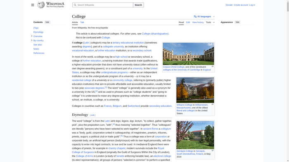Screen dimensions: 289x162
Task: Follow the vocational education link
Action: click(83, 50)
